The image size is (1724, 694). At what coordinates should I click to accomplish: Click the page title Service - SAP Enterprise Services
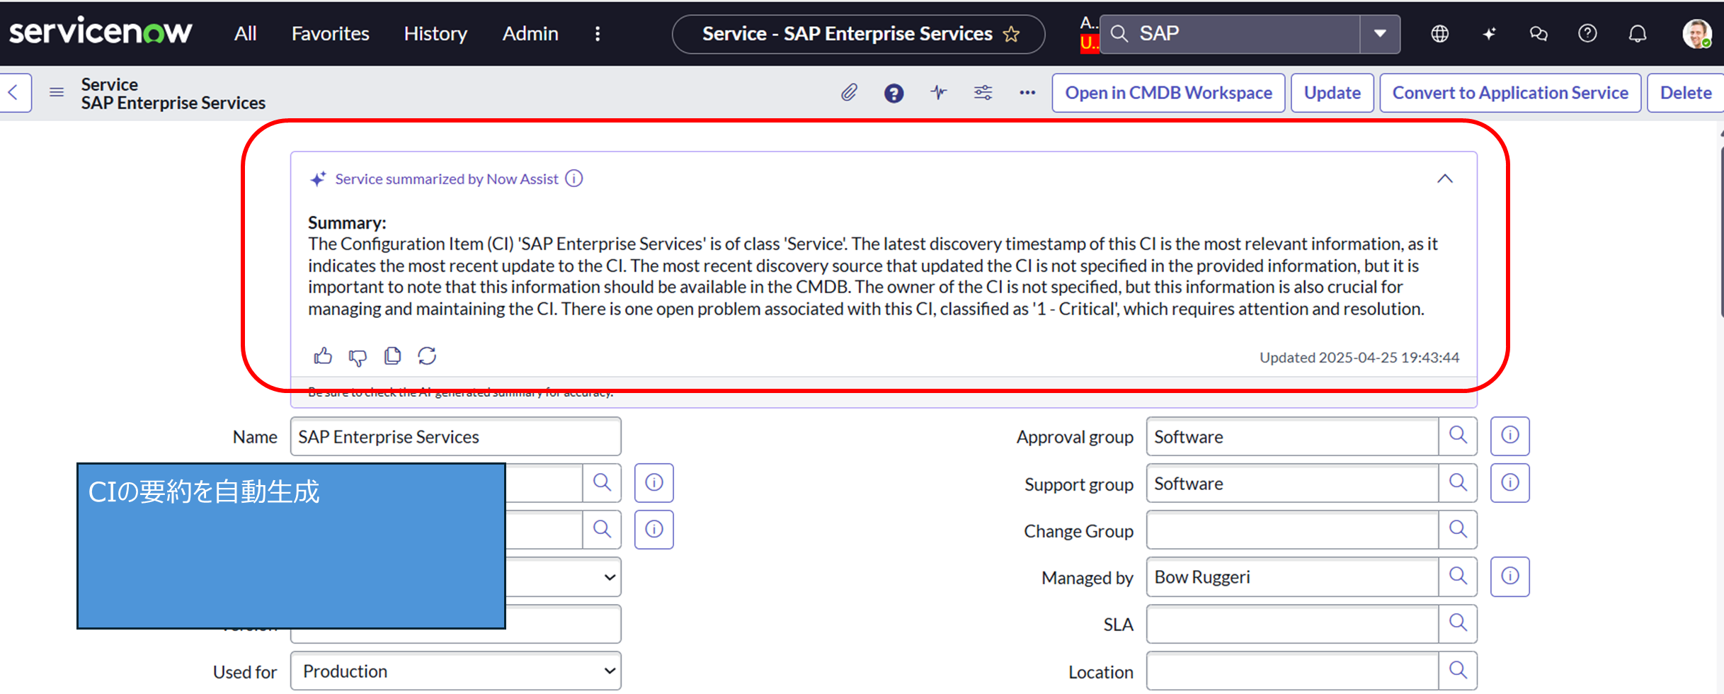click(847, 33)
